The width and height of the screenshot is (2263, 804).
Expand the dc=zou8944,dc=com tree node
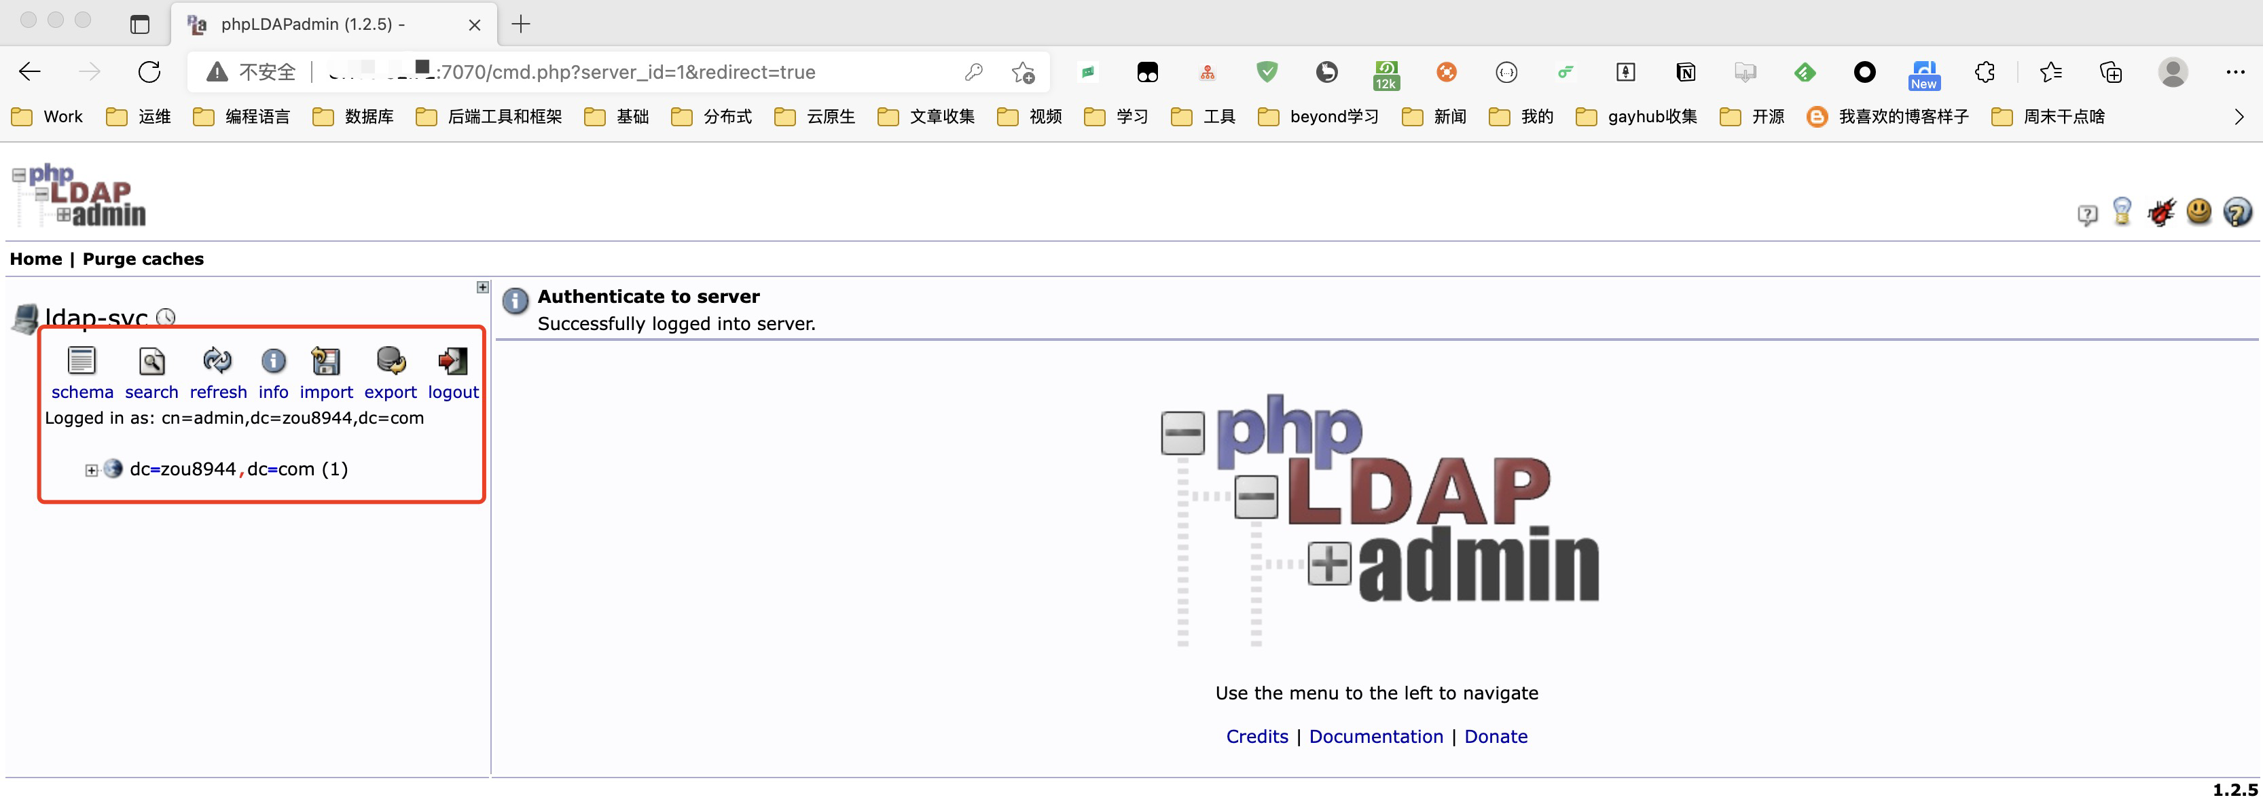point(92,470)
